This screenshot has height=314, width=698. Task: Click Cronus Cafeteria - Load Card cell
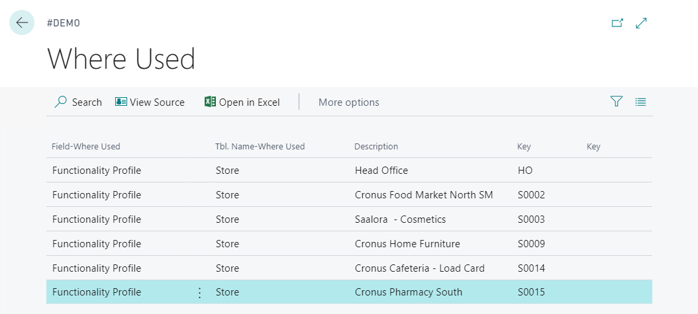click(x=420, y=268)
